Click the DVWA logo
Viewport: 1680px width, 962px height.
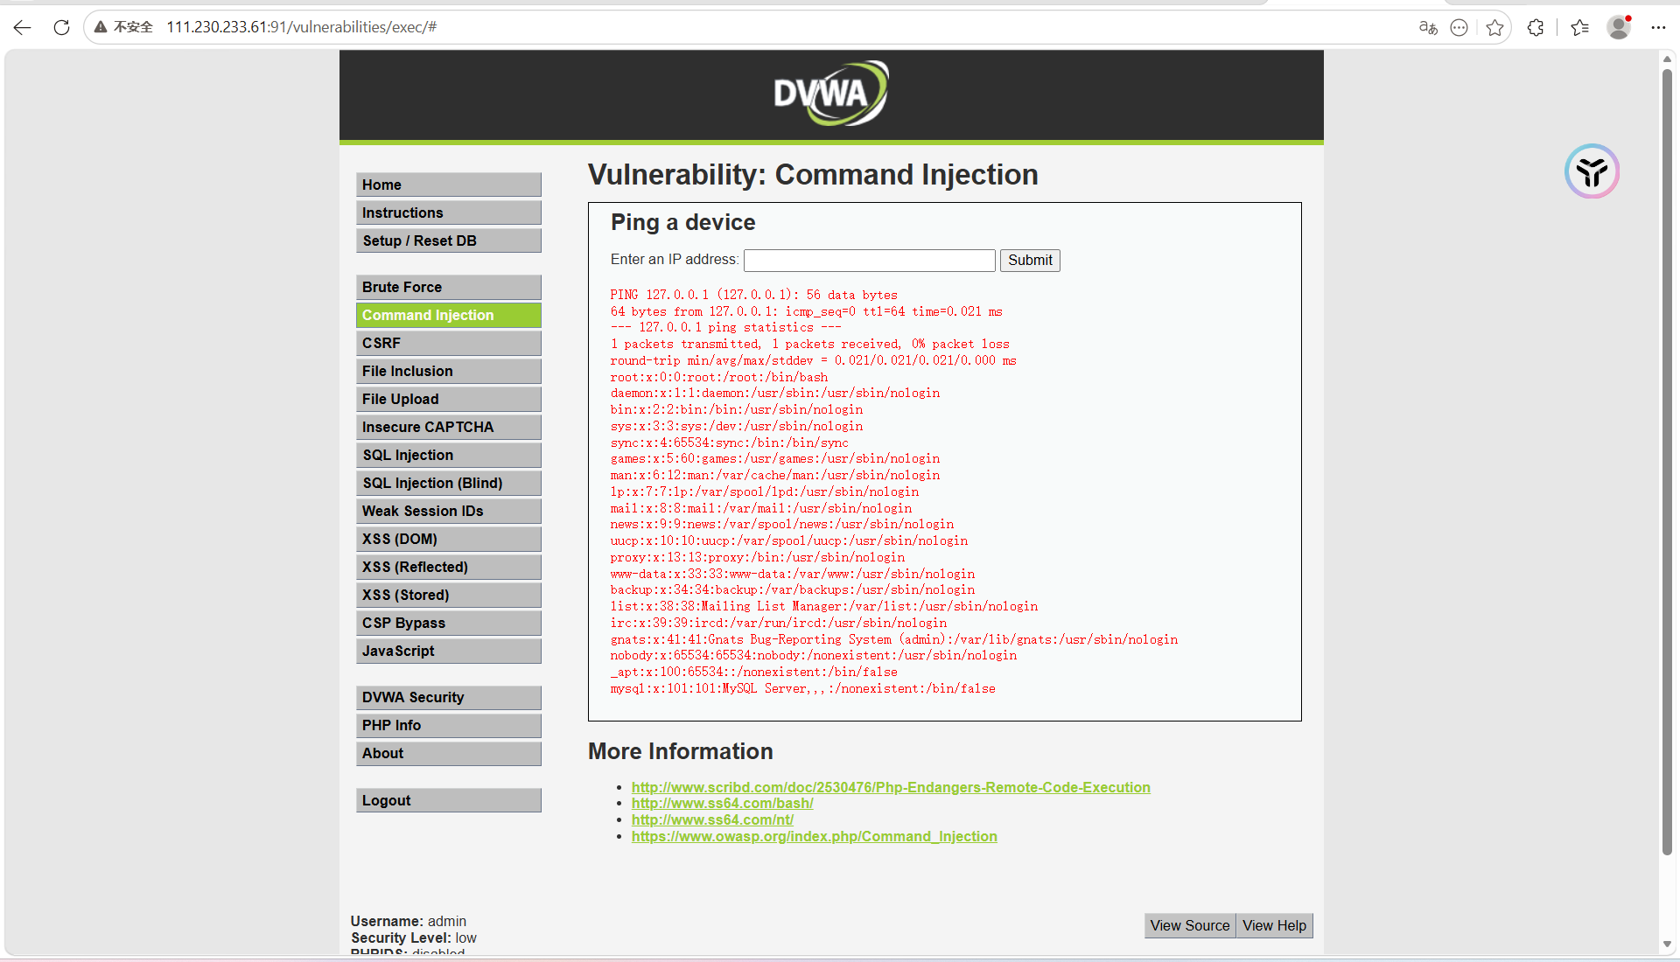pyautogui.click(x=830, y=93)
